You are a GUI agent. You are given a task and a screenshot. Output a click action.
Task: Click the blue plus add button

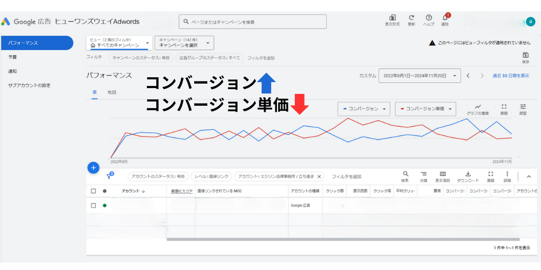(93, 167)
